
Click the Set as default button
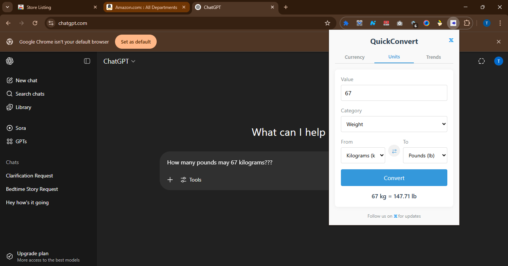point(135,42)
